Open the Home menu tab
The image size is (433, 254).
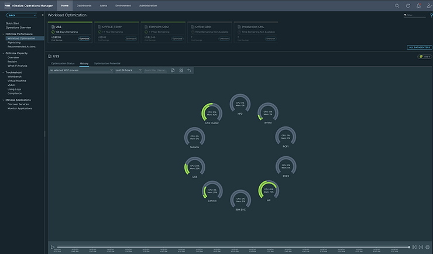pos(64,5)
